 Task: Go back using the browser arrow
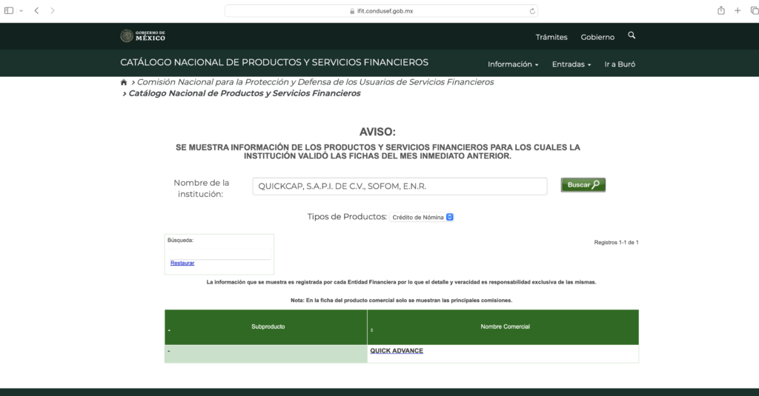tap(36, 10)
